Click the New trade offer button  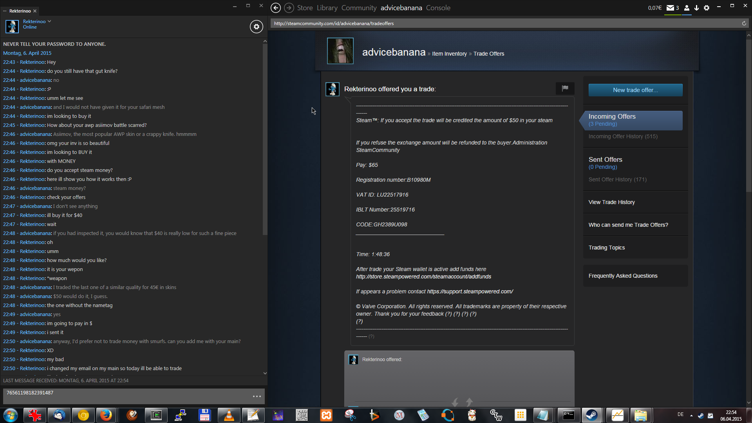(635, 90)
